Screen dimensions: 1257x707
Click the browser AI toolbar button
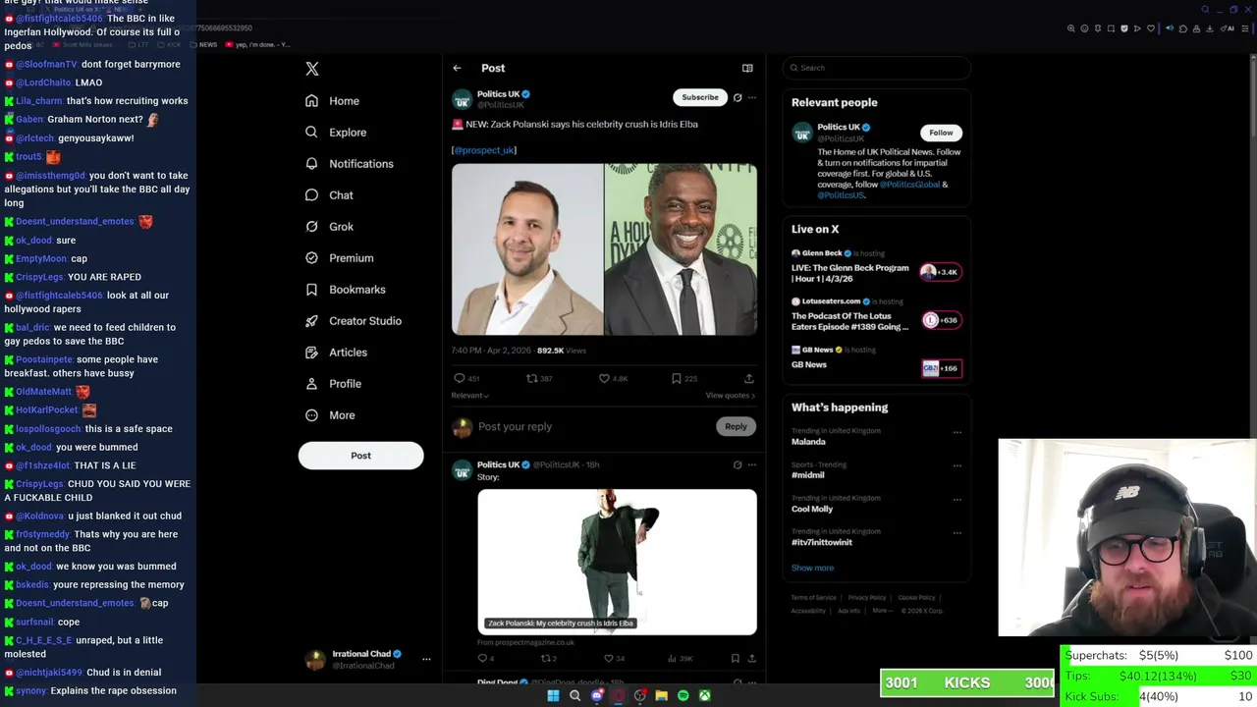tap(1229, 28)
